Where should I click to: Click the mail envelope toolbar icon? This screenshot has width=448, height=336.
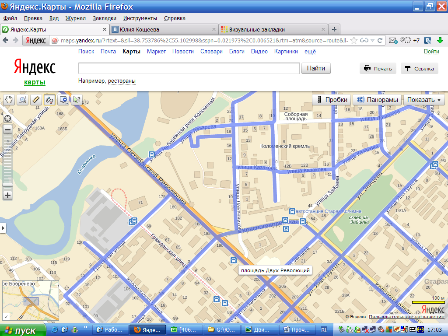pos(393,41)
